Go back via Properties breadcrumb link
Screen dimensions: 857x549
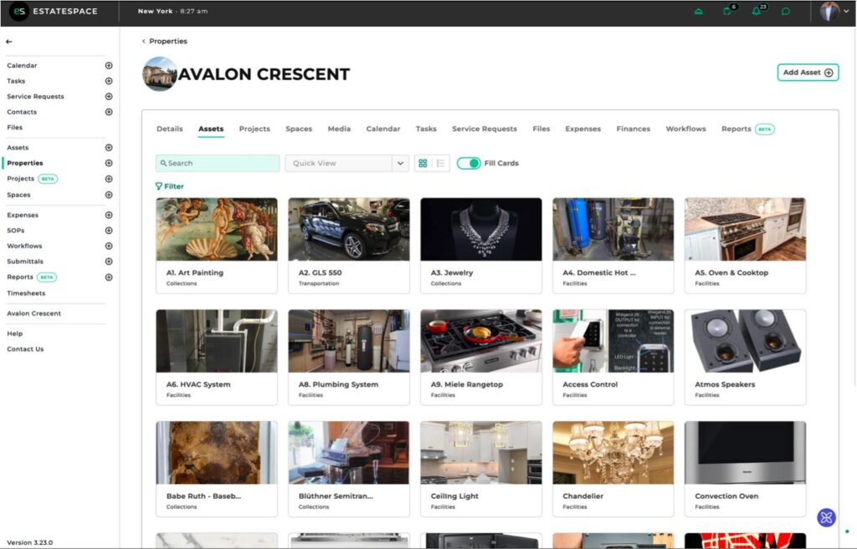[167, 41]
